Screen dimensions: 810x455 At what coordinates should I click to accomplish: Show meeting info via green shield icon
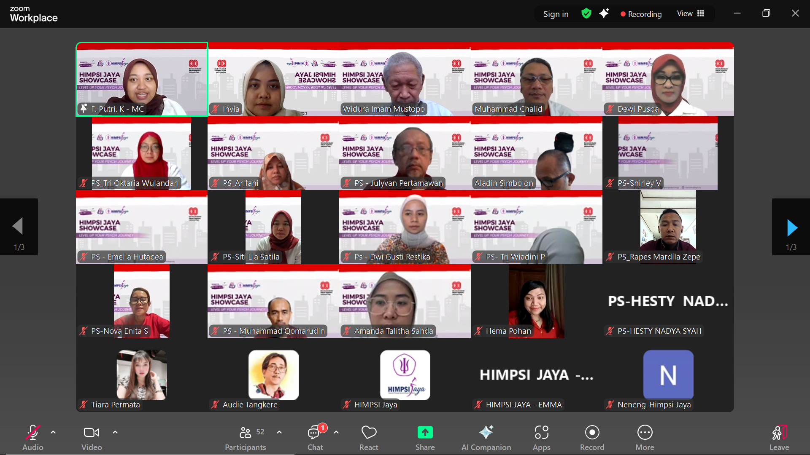[586, 13]
